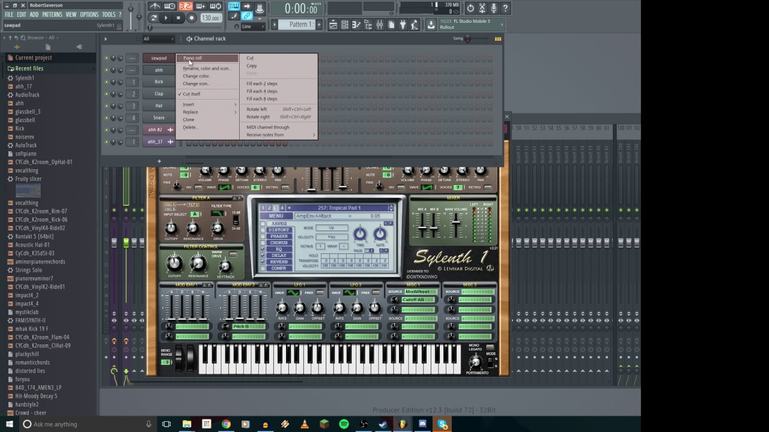Select Piano roll from context menu
This screenshot has width=769, height=432.
pos(208,58)
